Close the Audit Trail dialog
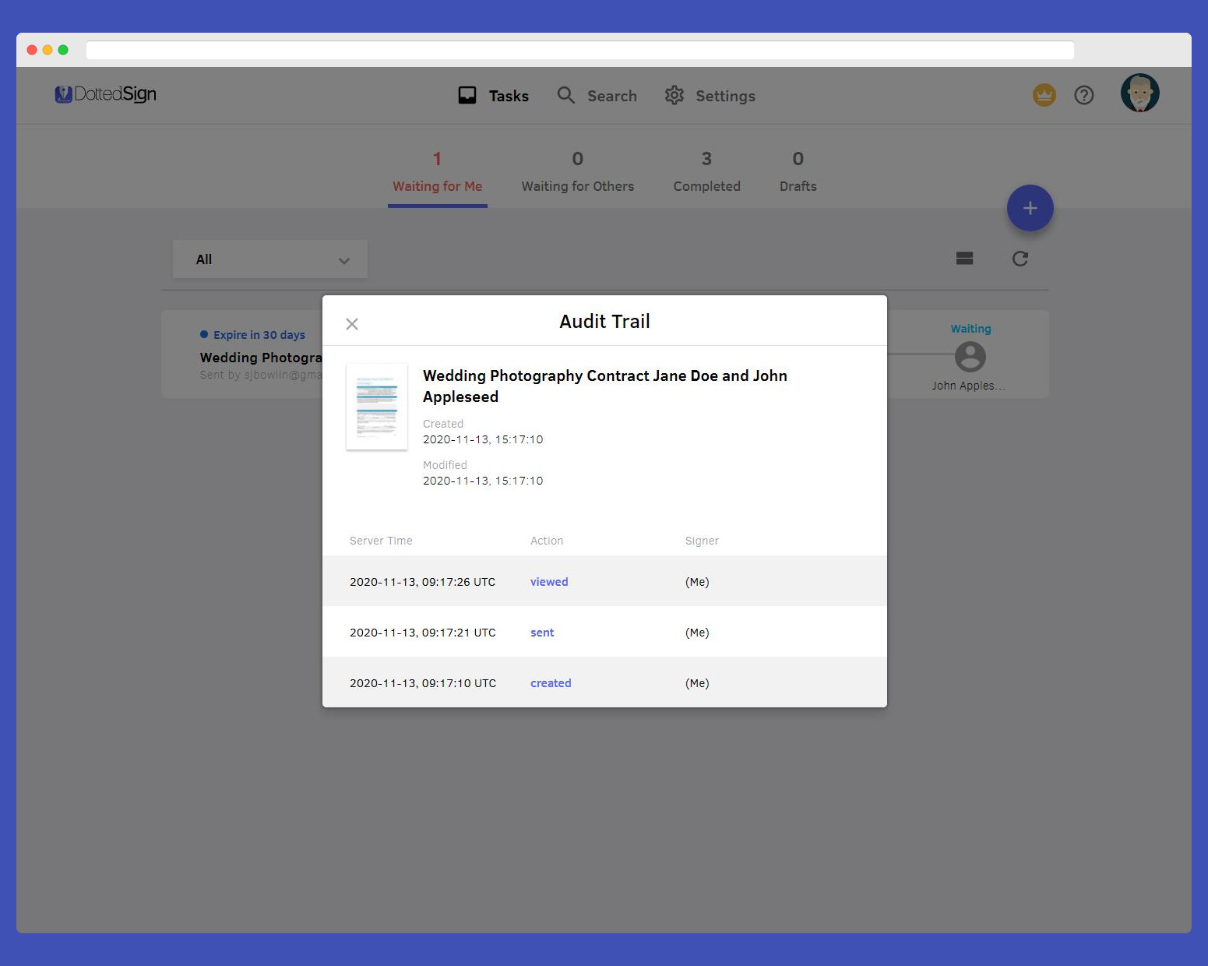 pyautogui.click(x=352, y=324)
